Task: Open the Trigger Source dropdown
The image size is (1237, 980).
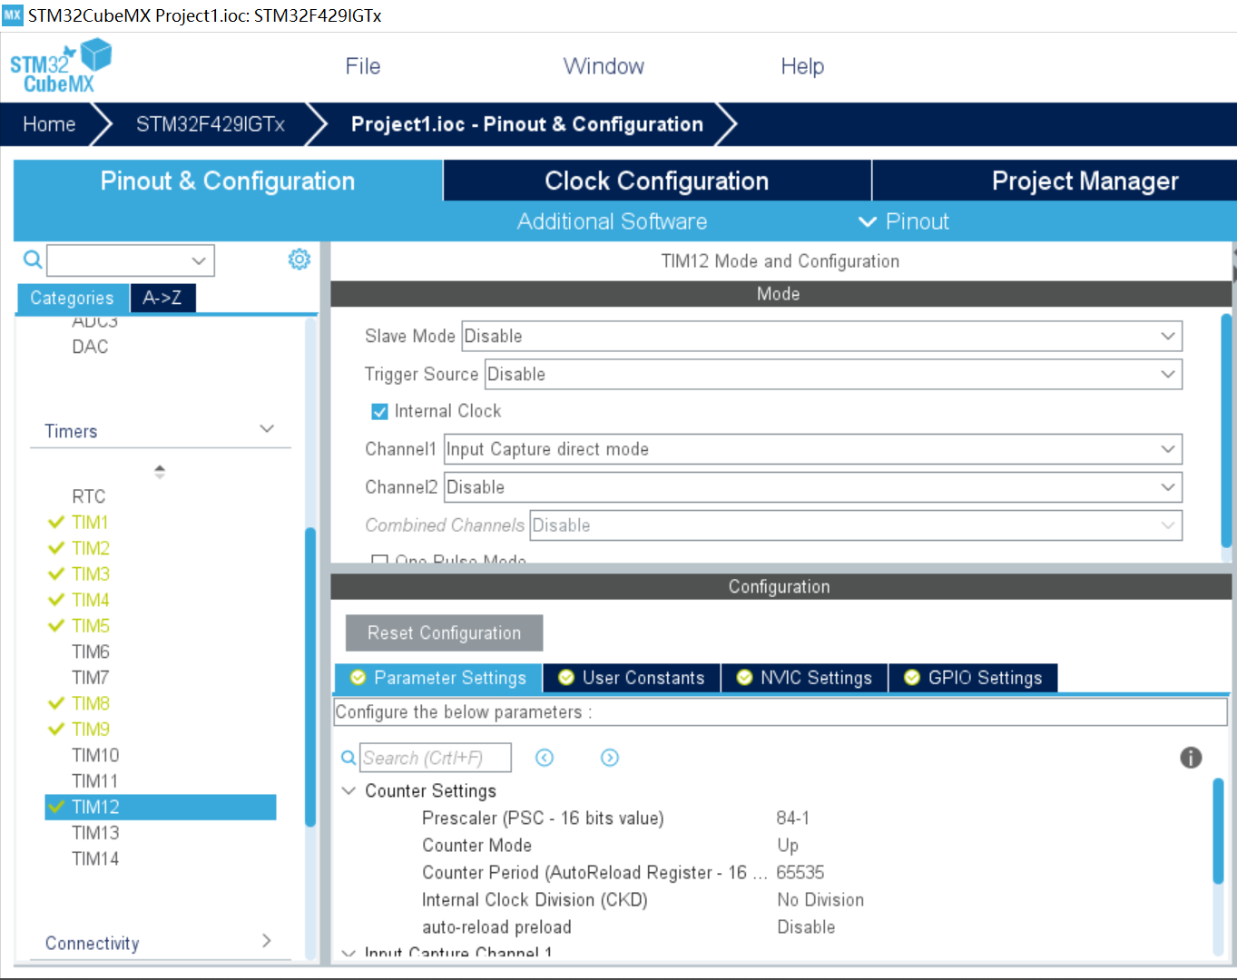Action: point(833,374)
